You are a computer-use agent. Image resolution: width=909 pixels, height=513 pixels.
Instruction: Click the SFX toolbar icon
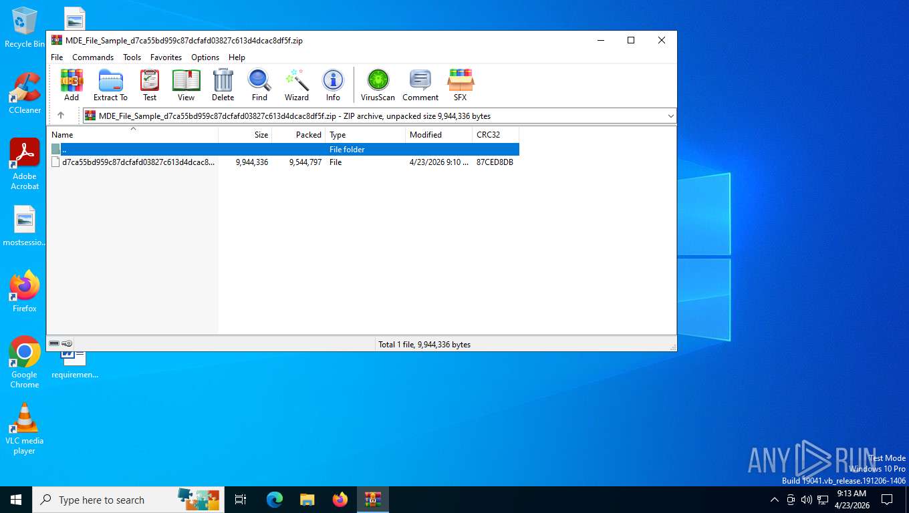point(460,85)
